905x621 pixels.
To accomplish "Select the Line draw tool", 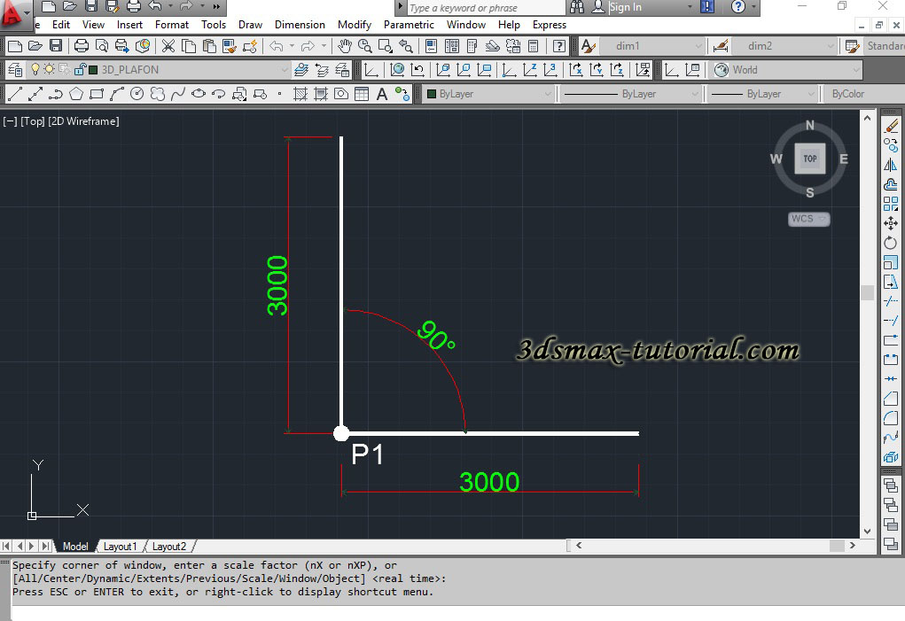I will [15, 94].
